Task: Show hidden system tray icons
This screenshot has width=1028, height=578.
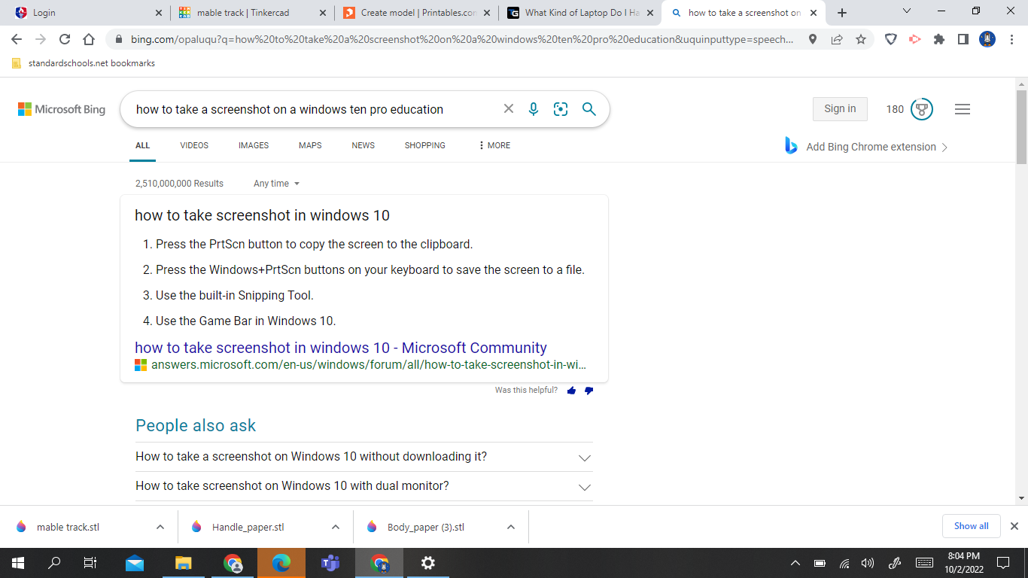Action: pyautogui.click(x=795, y=563)
